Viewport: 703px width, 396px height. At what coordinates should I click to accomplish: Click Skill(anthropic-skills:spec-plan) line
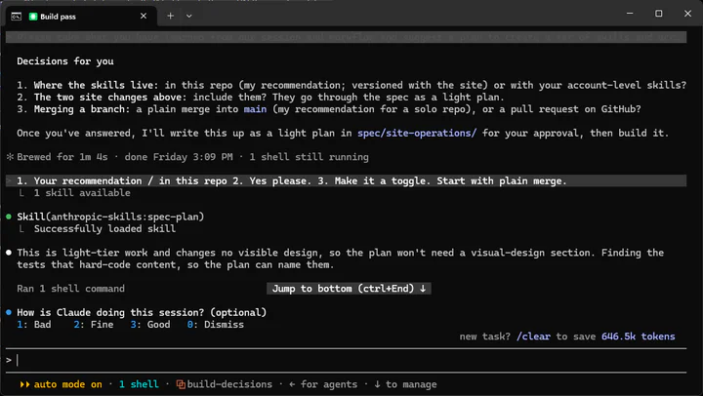tap(110, 217)
